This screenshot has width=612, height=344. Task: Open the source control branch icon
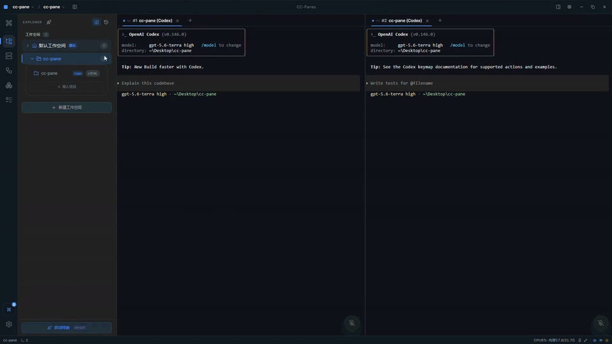tap(8, 71)
